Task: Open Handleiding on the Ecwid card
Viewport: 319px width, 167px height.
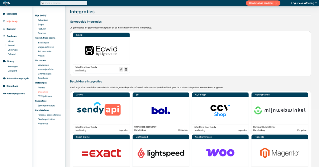Action: [x=81, y=70]
